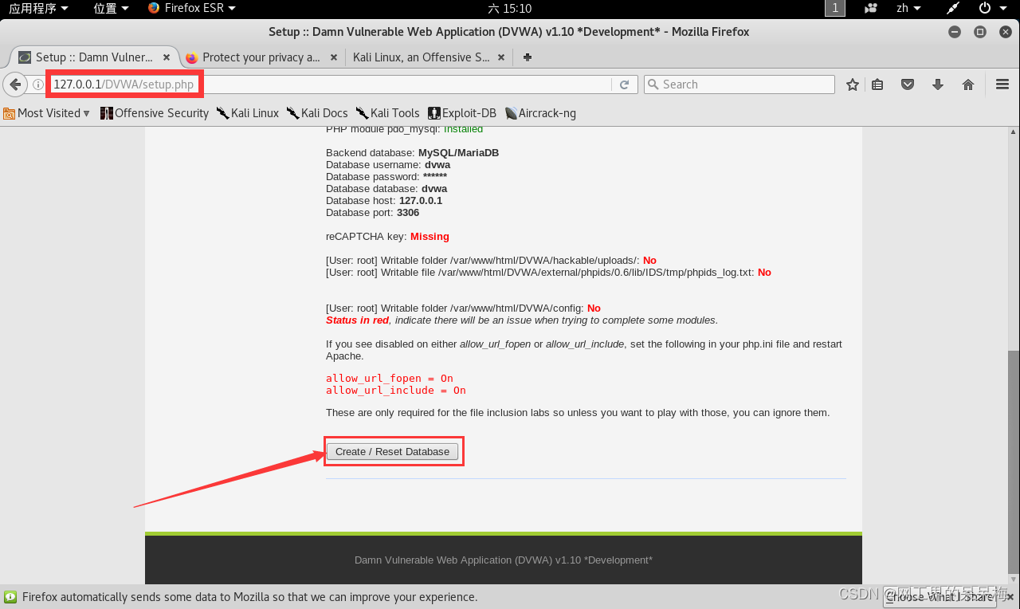Close the Kali Linux, an Offensive S... tab

click(501, 57)
